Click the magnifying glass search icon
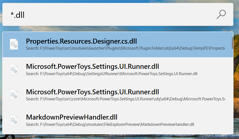The width and height of the screenshot is (239, 139). (x=221, y=14)
